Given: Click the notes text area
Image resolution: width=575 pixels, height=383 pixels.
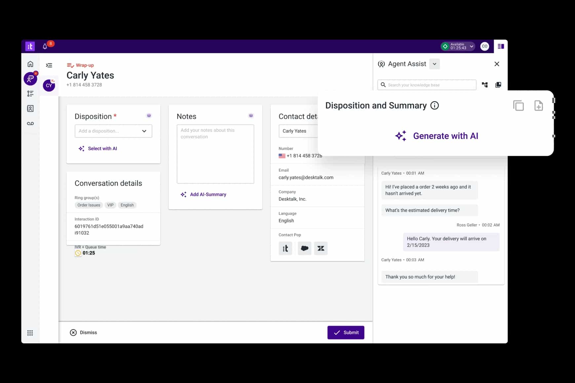Looking at the screenshot, I should 215,154.
